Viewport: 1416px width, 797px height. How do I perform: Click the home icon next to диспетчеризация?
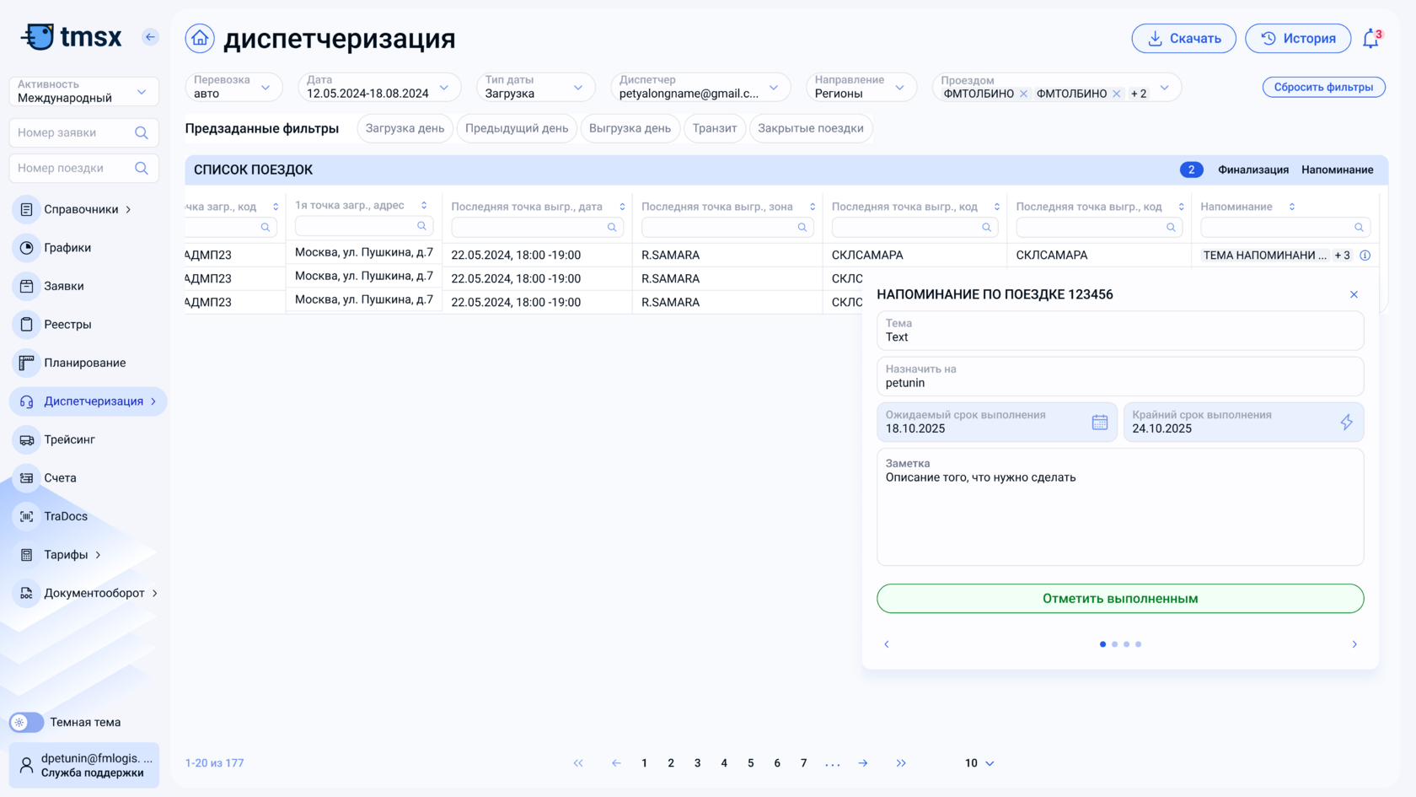coord(200,38)
